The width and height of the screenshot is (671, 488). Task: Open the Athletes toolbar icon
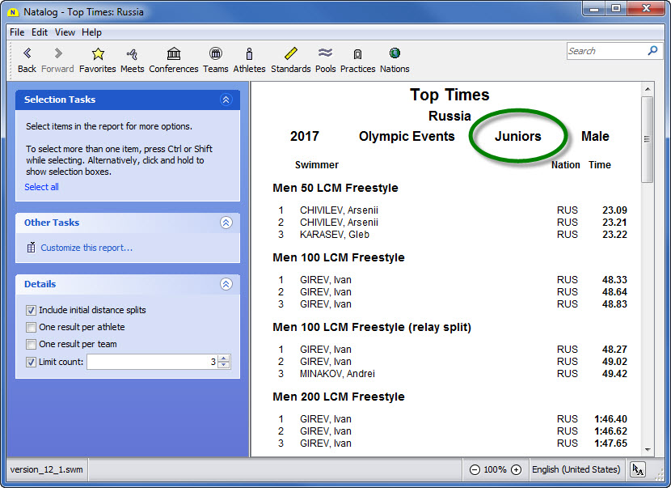point(249,54)
